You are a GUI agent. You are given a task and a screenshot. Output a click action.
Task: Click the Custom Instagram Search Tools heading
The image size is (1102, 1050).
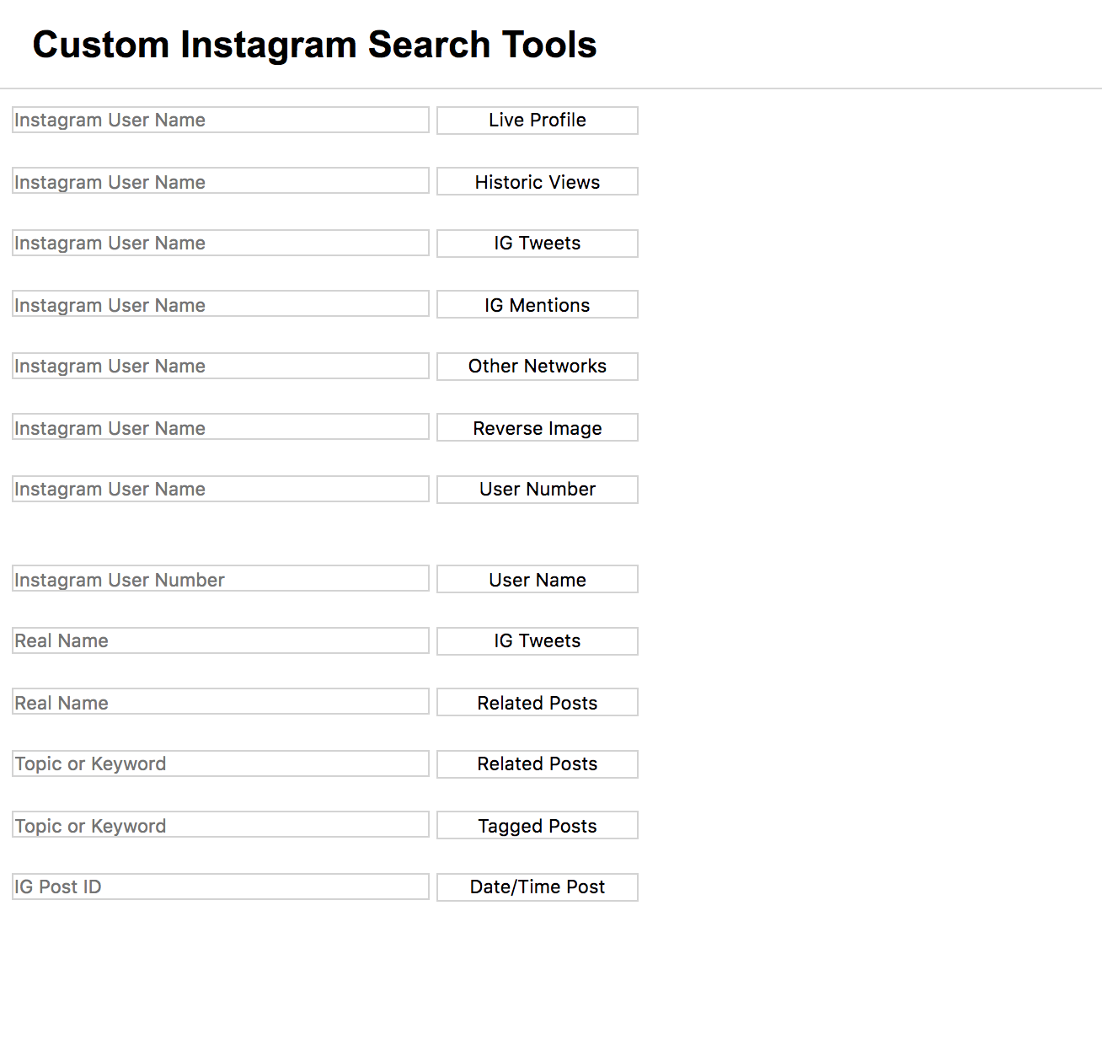[x=314, y=45]
